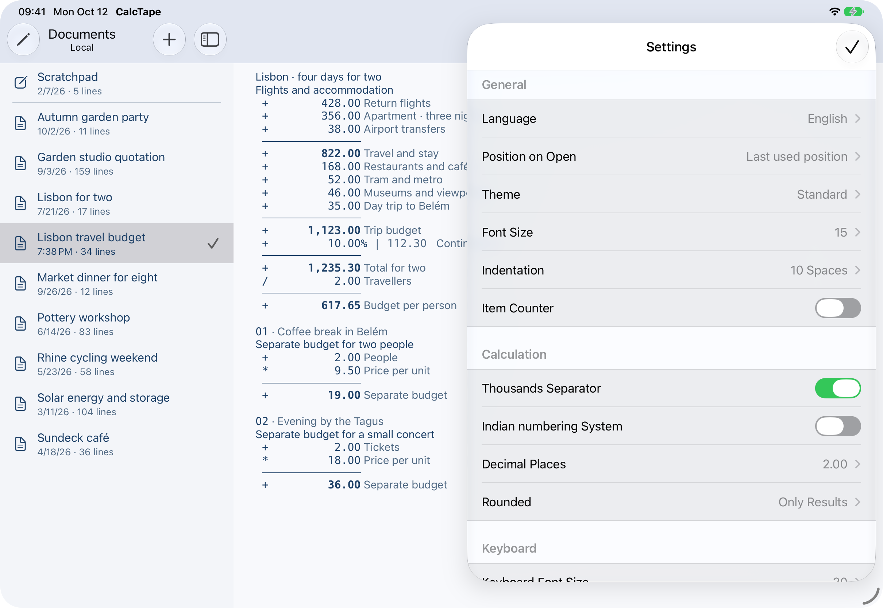
Task: Click the 'Lisbon · four days for two' title line
Action: [318, 77]
